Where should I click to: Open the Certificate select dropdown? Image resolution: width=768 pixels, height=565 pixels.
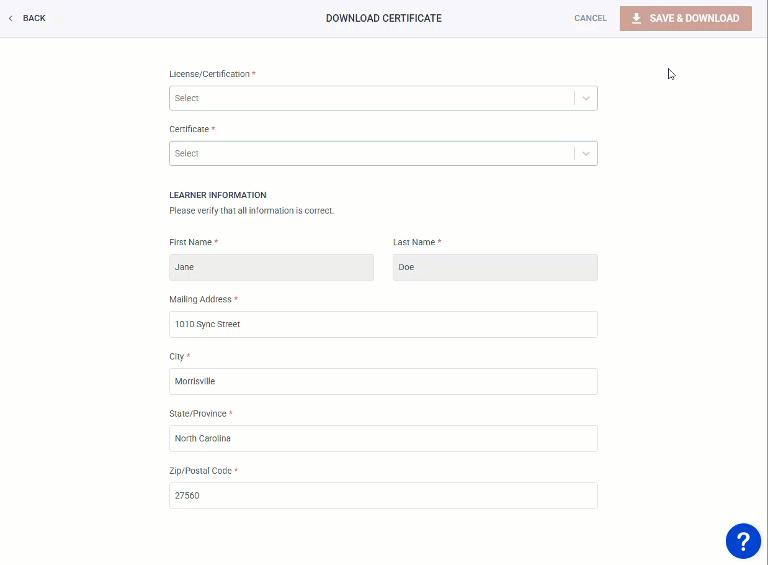click(x=372, y=153)
